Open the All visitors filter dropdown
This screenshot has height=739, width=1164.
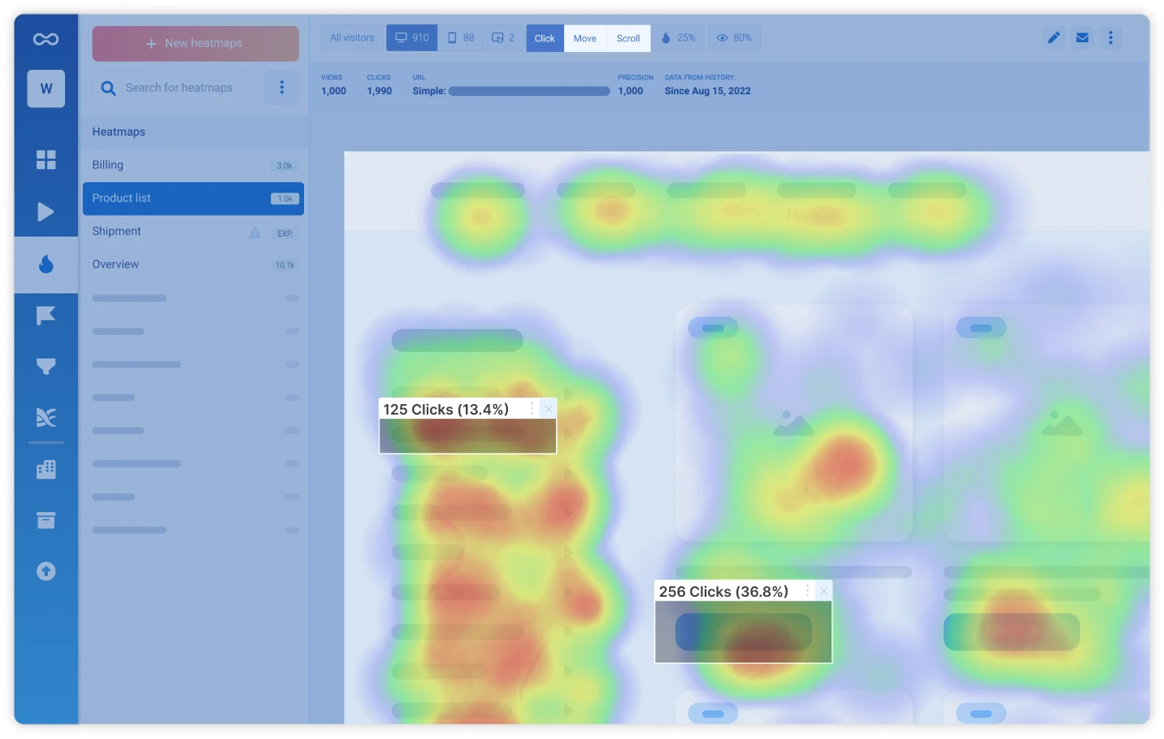[352, 38]
